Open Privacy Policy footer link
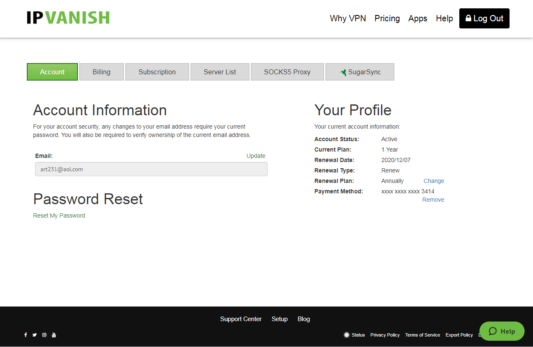This screenshot has width=533, height=347. (x=385, y=335)
